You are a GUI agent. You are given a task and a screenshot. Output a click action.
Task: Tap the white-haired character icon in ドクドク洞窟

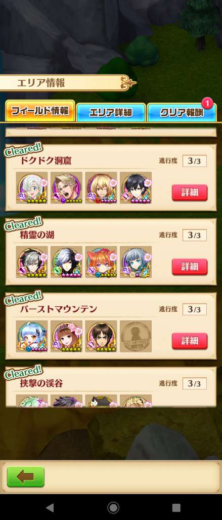click(32, 187)
